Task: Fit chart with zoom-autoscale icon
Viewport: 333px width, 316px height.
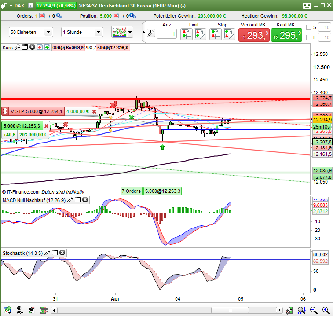Action: pos(302,310)
